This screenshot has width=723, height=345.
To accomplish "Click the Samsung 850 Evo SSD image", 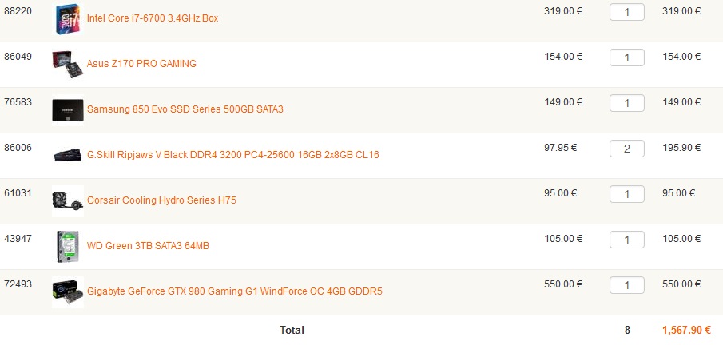I will pos(68,109).
